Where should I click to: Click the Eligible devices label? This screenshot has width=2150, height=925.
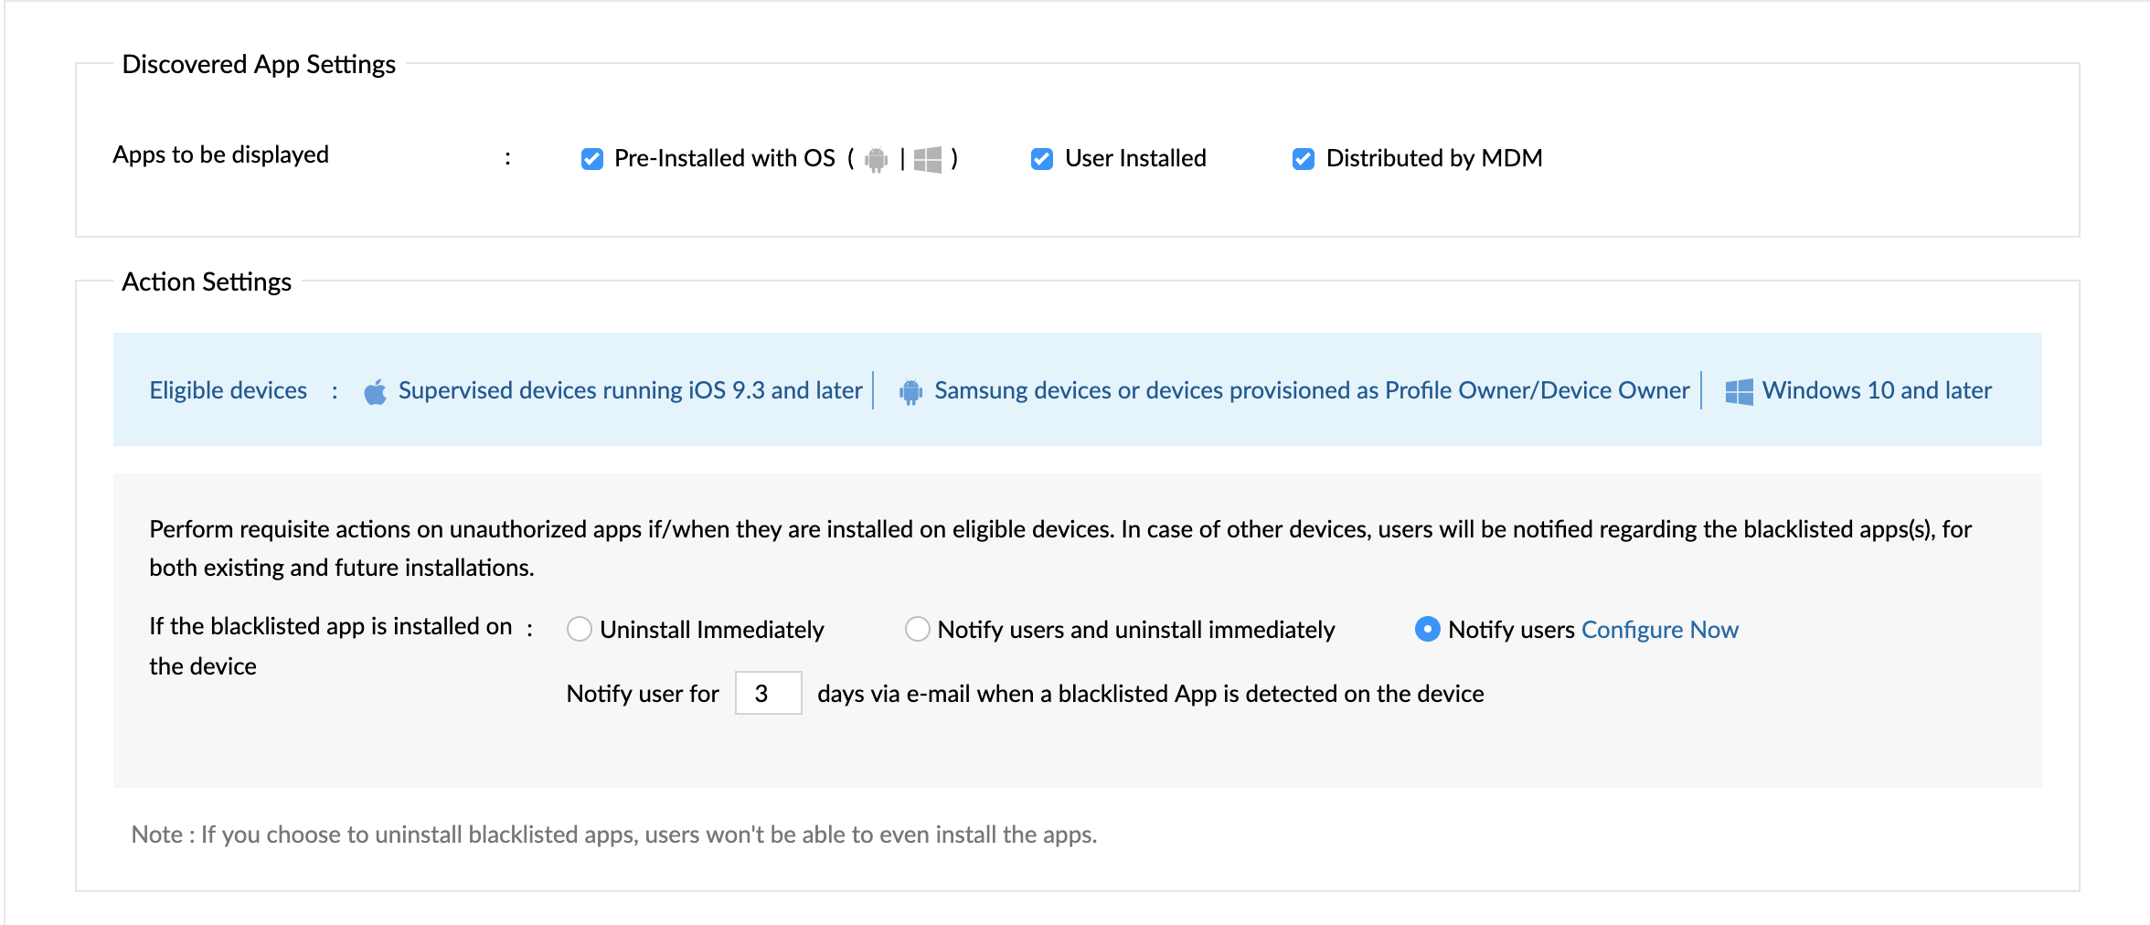[x=228, y=390]
